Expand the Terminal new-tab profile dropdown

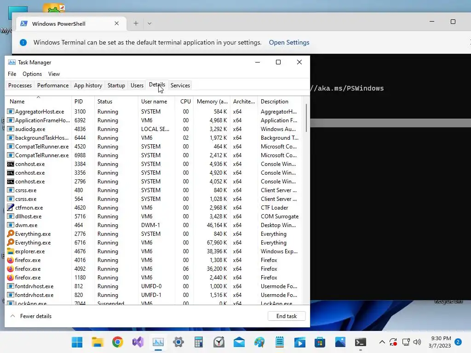coord(149,23)
